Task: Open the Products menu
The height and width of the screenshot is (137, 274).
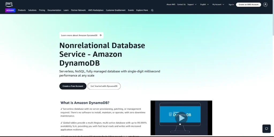Action: point(22,10)
